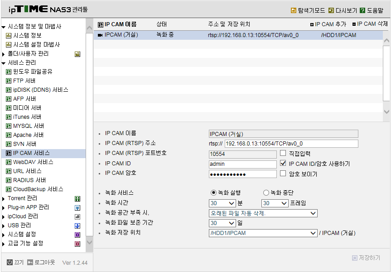
Task: Click the 폴더/사용자 관리 folder icon
Action: click(77, 54)
